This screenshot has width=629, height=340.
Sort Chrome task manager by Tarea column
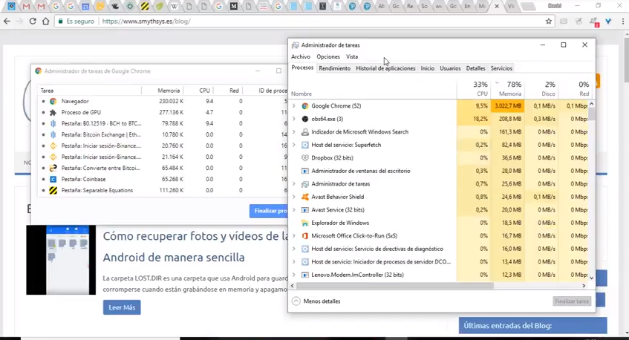click(89, 91)
